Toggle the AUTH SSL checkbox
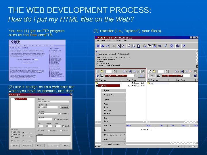The height and width of the screenshot is (155, 207). [12, 132]
